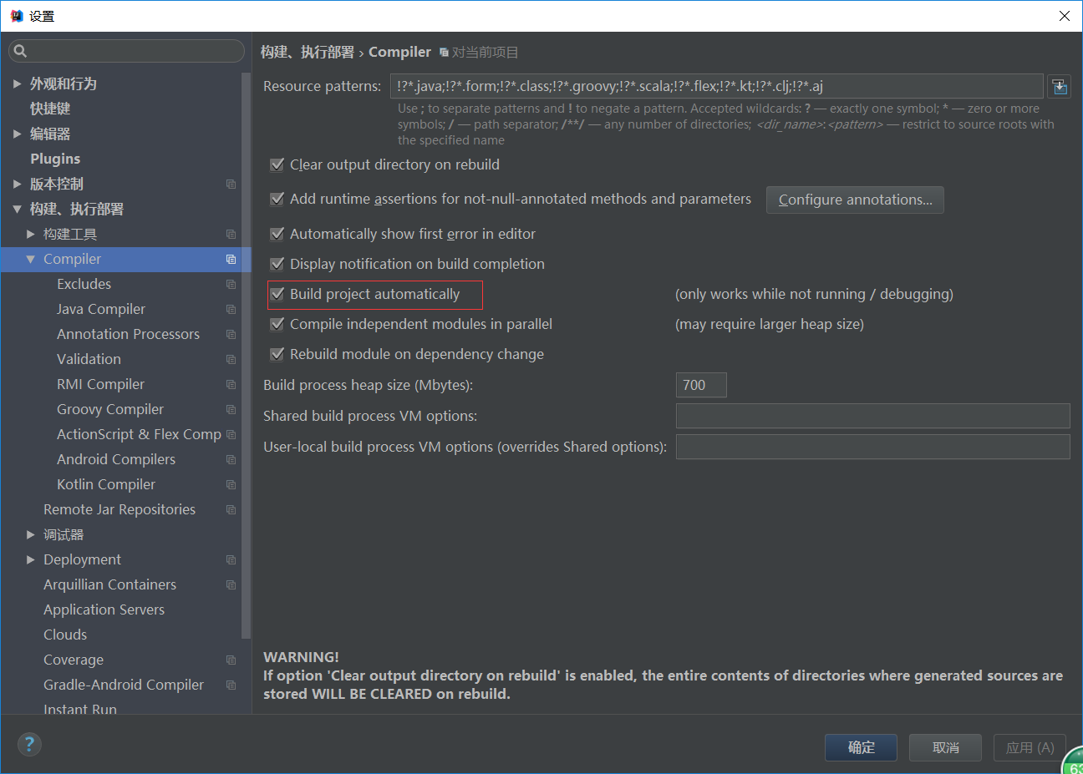The image size is (1083, 774).
Task: Expand the 外观和行为 section
Action: click(17, 83)
